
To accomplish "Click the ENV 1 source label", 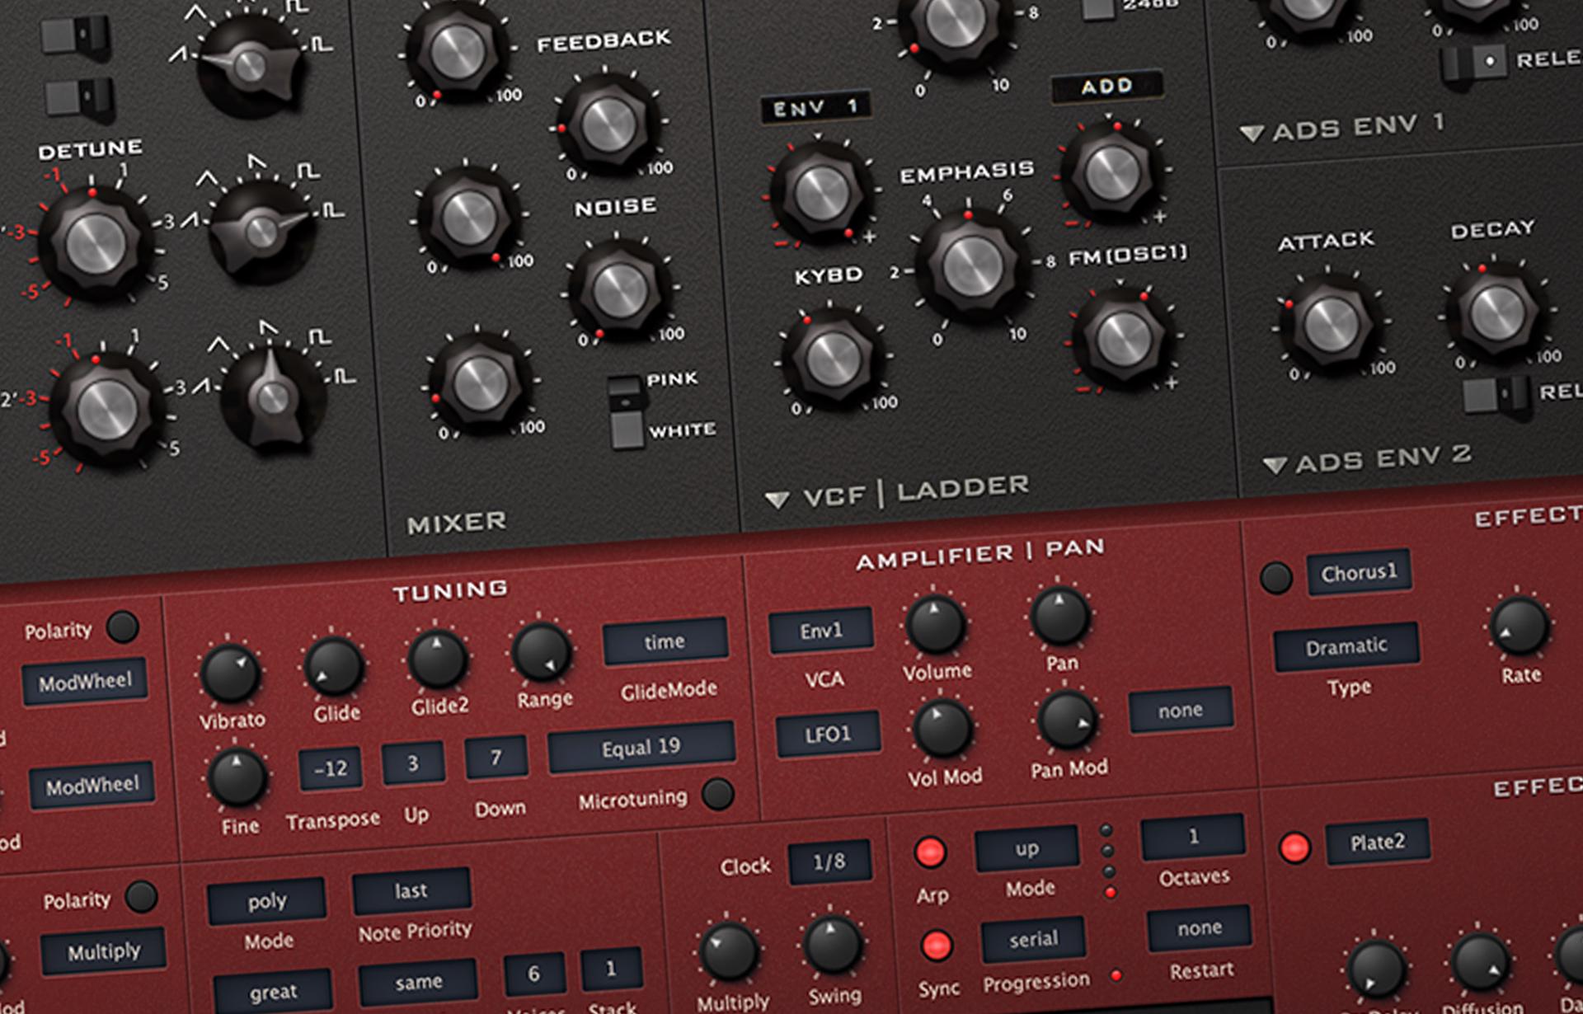I will click(815, 108).
